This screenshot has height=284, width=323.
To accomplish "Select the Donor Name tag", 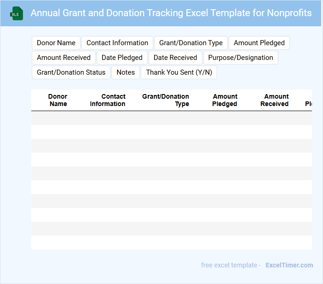I will (56, 43).
